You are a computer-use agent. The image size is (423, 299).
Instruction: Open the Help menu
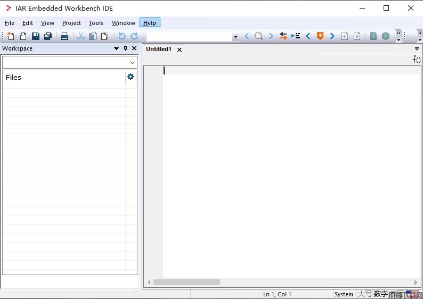[150, 23]
